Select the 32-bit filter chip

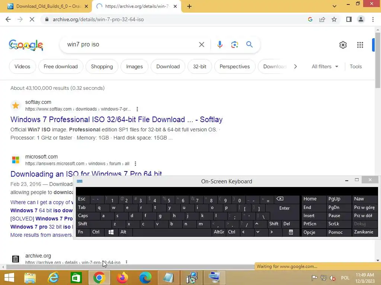(200, 66)
